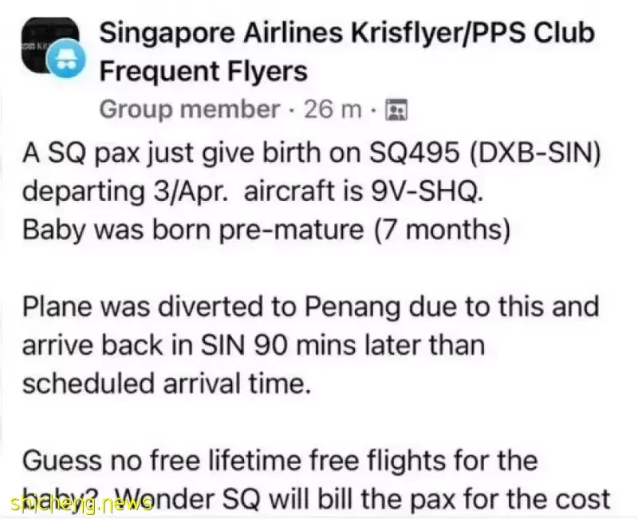The image size is (638, 519).
Task: Open the group's black avatar thumbnail
Action: click(49, 45)
